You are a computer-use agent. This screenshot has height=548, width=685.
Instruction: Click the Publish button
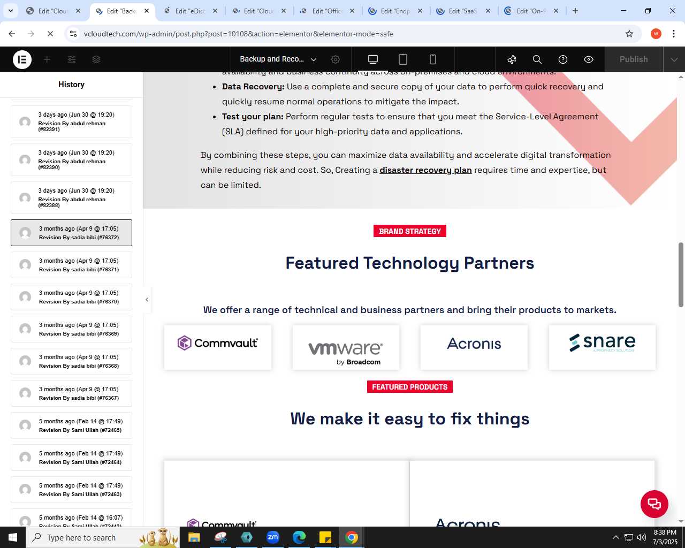634,59
